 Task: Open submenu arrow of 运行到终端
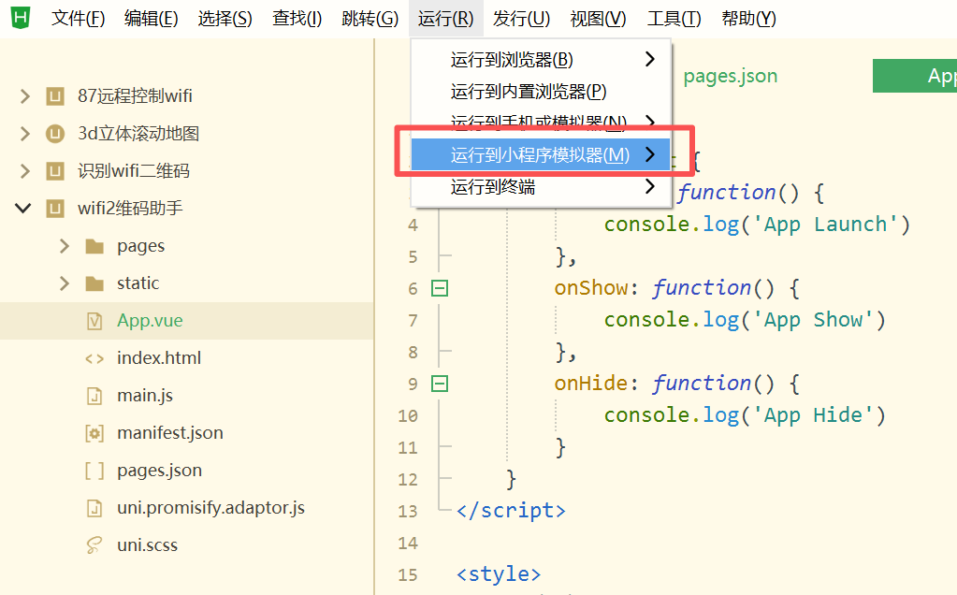coord(650,186)
